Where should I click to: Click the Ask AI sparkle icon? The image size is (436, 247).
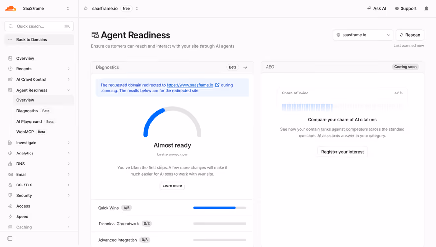(x=369, y=8)
